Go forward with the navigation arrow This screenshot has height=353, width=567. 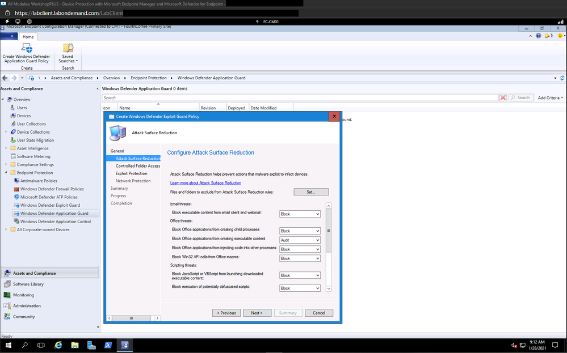tap(14, 78)
